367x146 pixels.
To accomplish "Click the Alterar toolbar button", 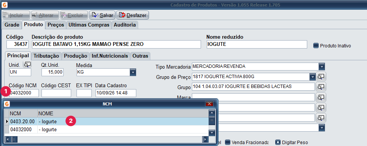I will pyautogui.click(x=45, y=15).
